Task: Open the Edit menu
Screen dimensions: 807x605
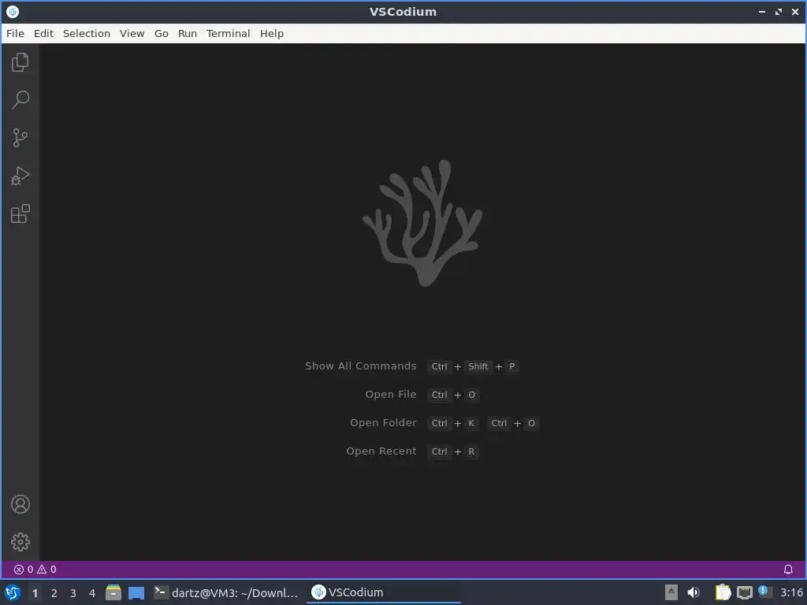Action: pyautogui.click(x=44, y=33)
